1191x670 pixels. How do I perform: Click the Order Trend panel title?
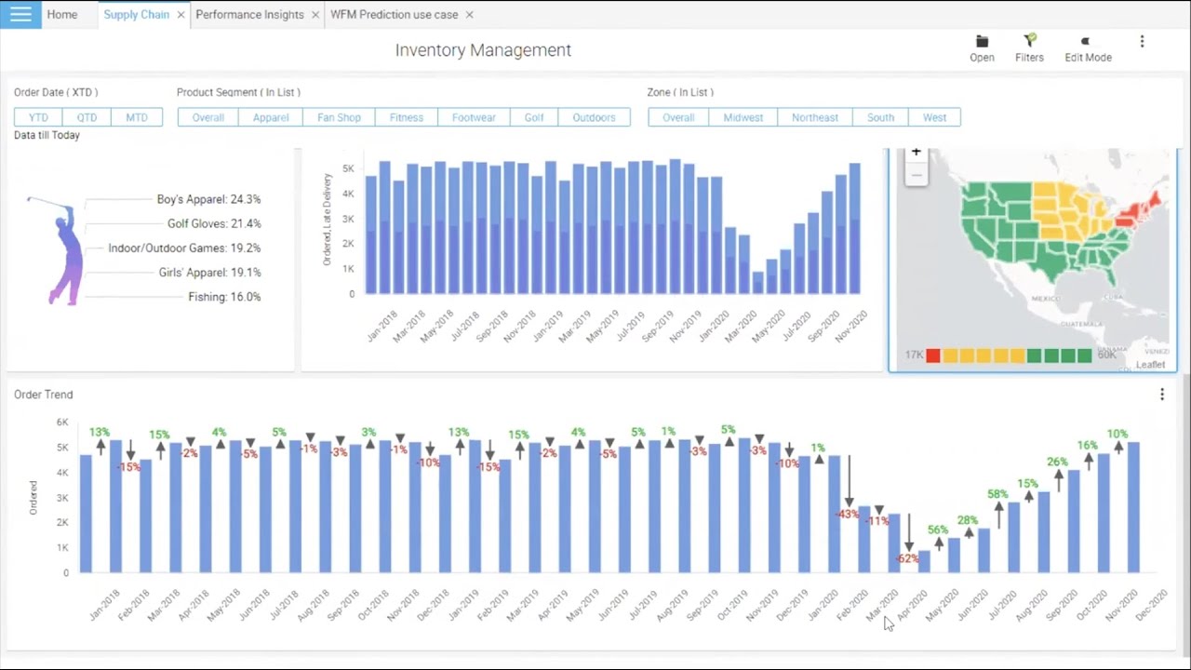coord(43,395)
